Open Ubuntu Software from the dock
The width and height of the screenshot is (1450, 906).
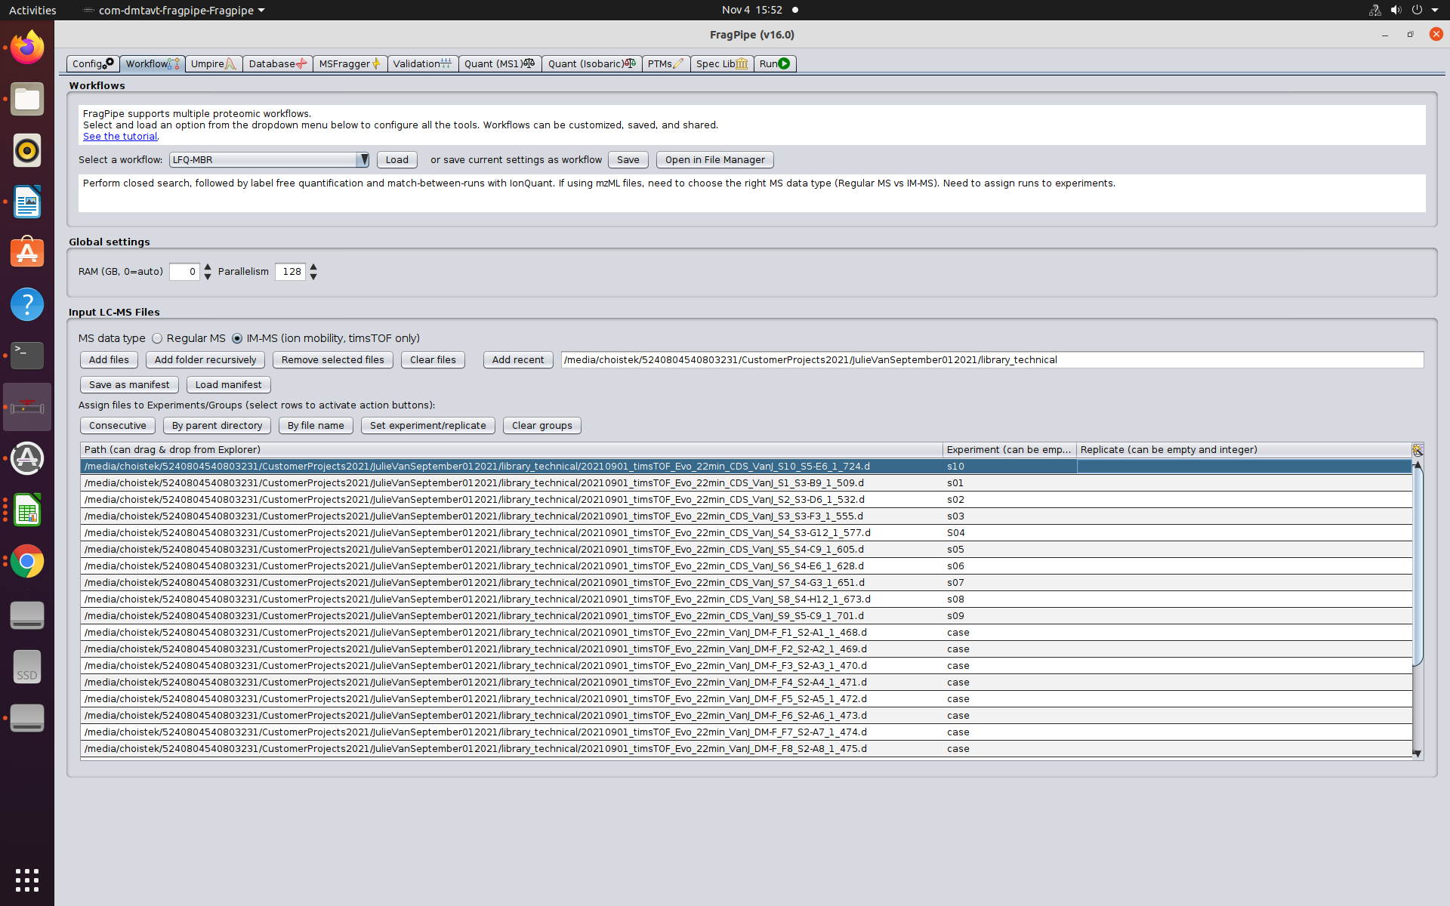(x=27, y=253)
